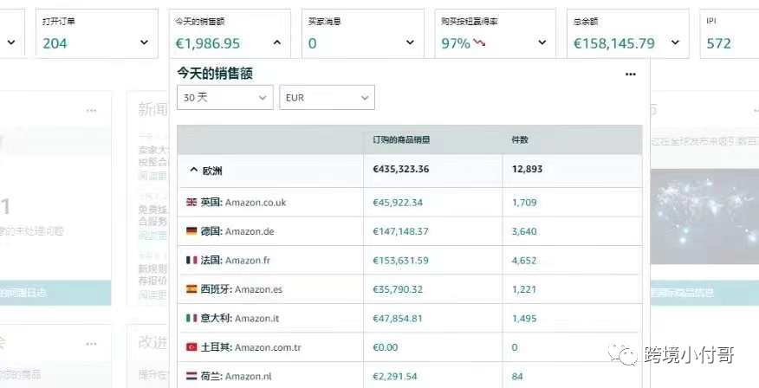
Task: Expand the 买家消息 card chevron
Action: (410, 42)
